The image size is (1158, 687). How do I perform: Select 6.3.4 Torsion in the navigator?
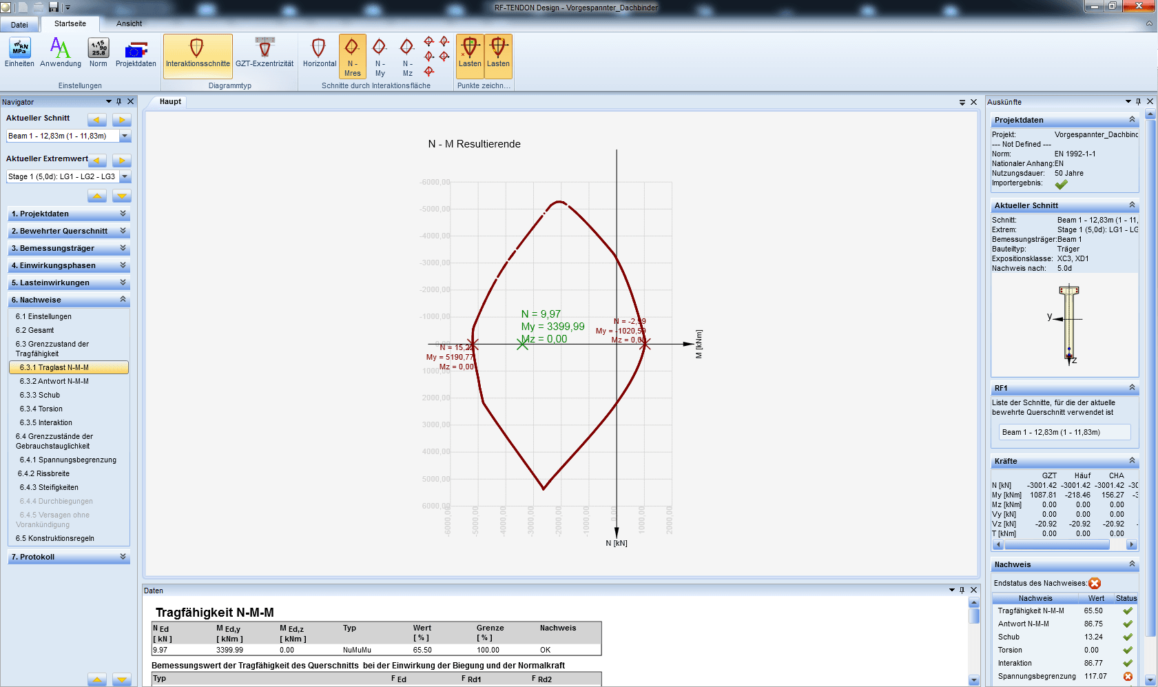coord(41,409)
